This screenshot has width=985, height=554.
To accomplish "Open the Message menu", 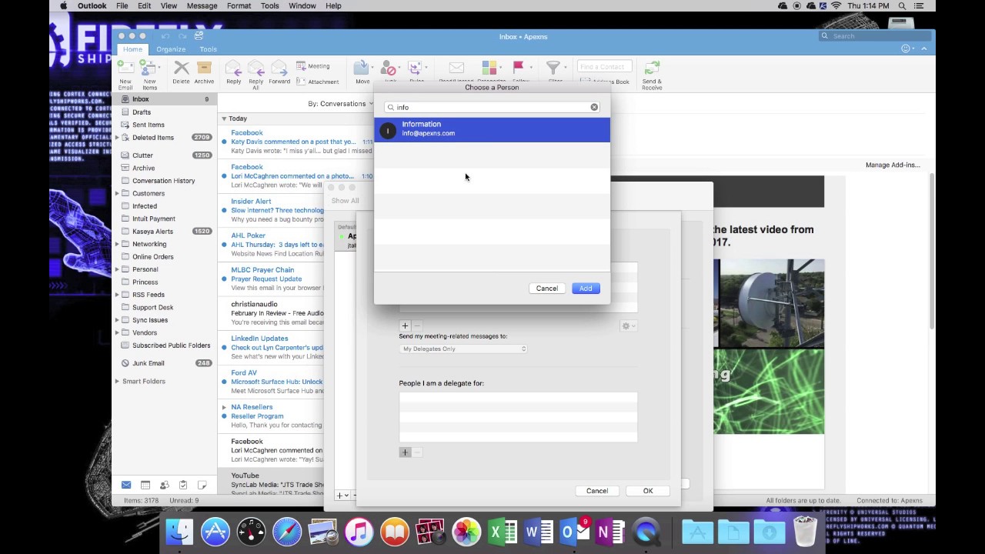I will [202, 5].
